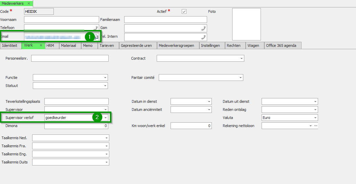Open the Taalkennis Duits dropdown

(107, 162)
